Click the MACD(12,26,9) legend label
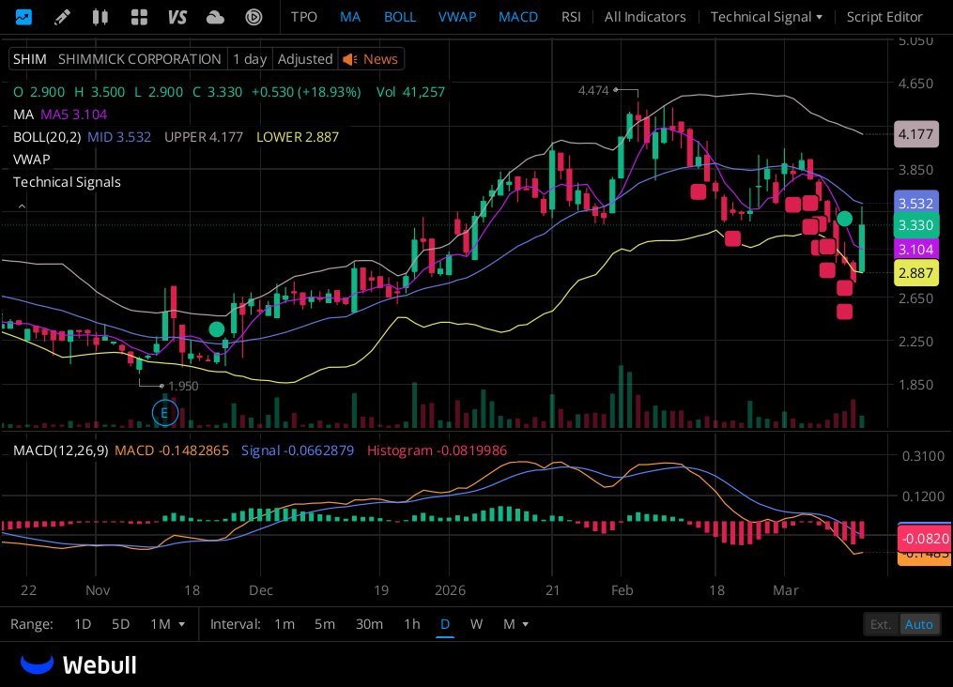The image size is (953, 687). (61, 450)
